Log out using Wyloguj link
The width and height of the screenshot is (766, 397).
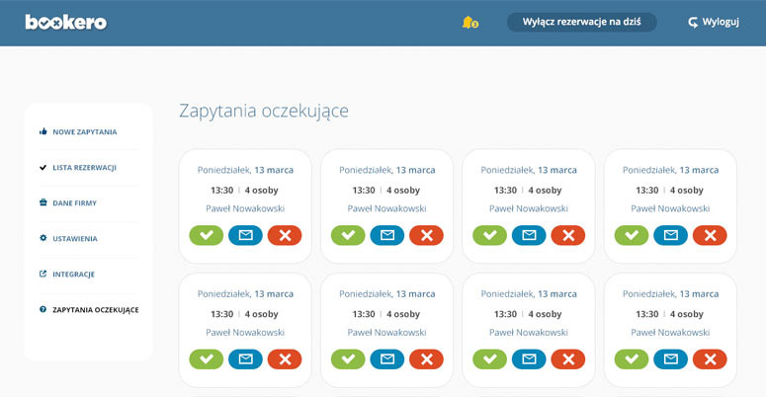pyautogui.click(x=714, y=22)
